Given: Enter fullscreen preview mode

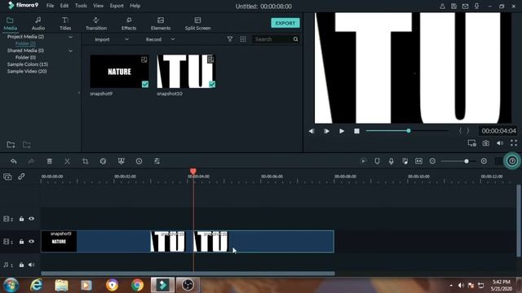Looking at the screenshot, I should click(514, 143).
